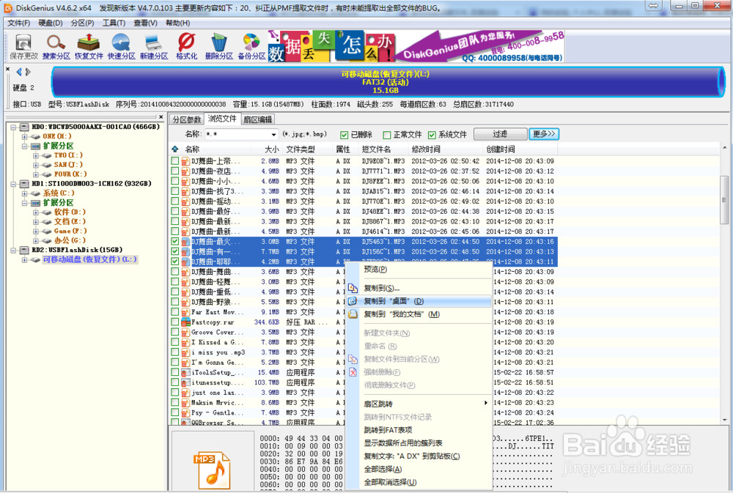Viewport: 733px width, 493px height.
Task: Toggle the 系统文件 system files checkbox
Action: (432, 135)
